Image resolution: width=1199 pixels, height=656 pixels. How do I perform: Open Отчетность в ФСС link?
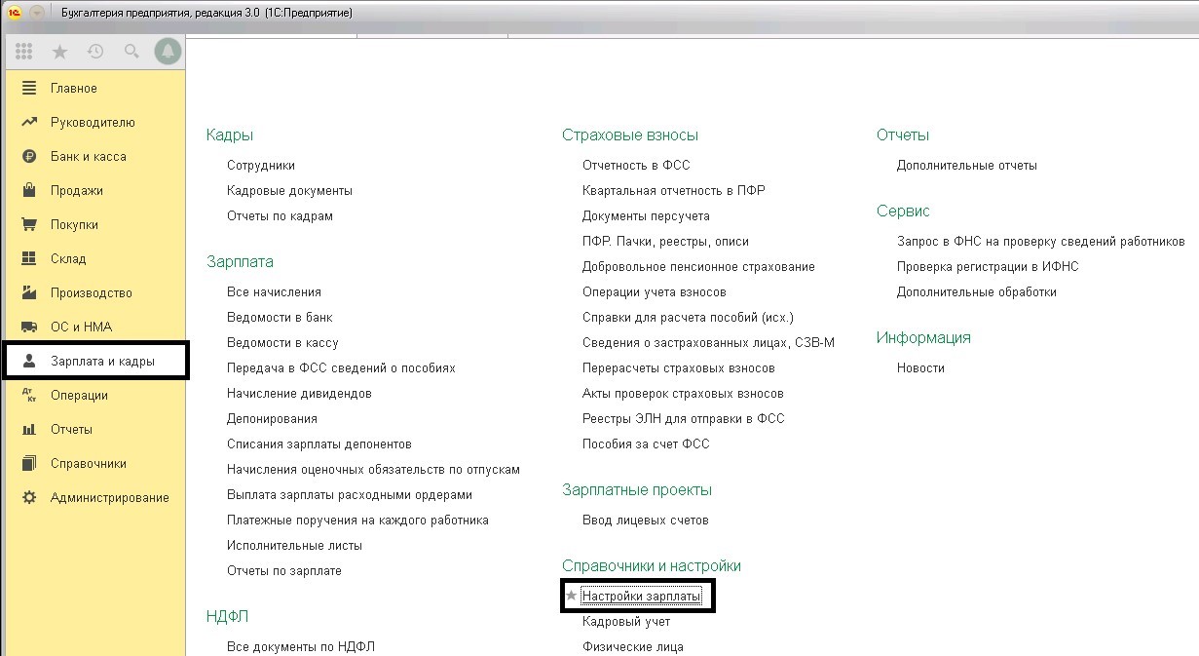pyautogui.click(x=636, y=166)
